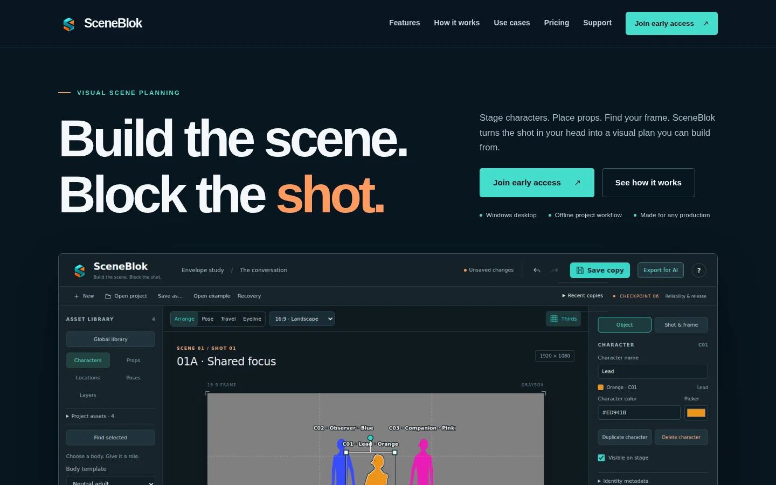This screenshot has width=776, height=485.
Task: Open the Locations tab in Asset Library
Action: (88, 378)
